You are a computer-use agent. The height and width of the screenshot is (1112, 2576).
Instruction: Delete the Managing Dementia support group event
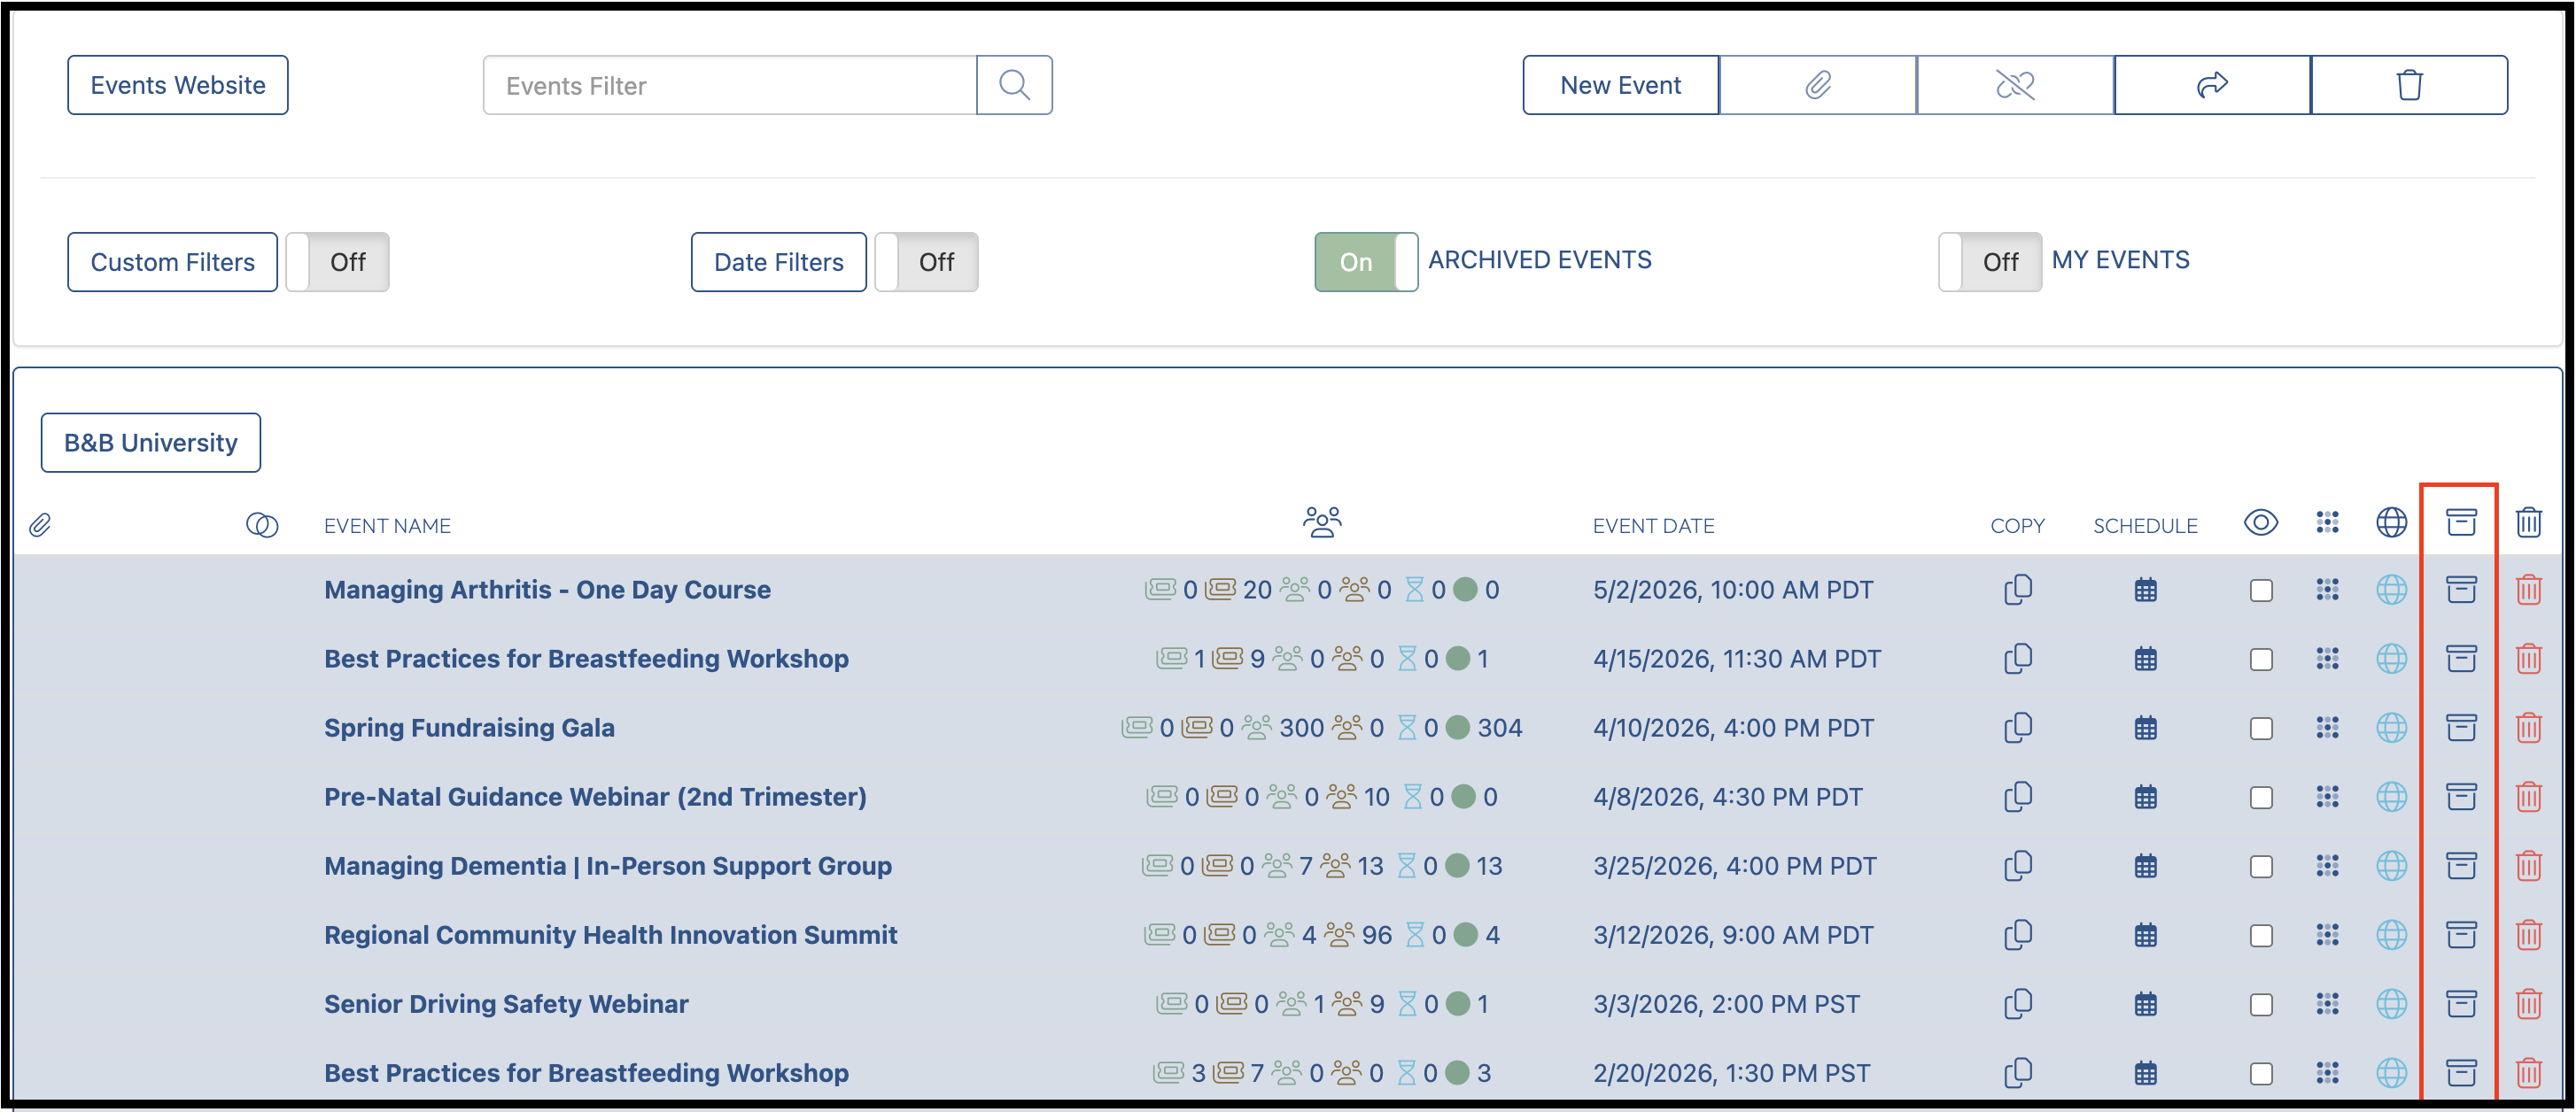coord(2529,866)
